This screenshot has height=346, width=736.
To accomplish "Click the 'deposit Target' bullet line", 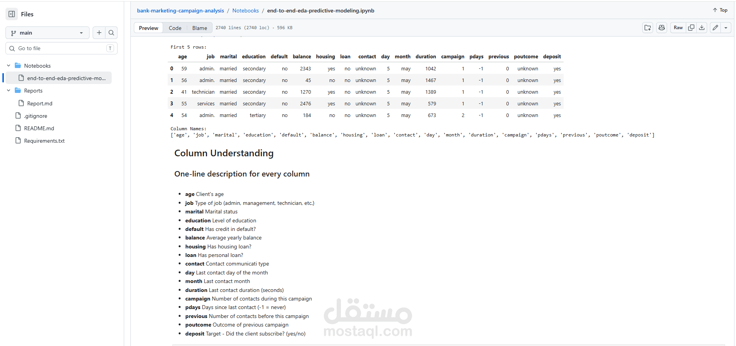I will tap(245, 334).
